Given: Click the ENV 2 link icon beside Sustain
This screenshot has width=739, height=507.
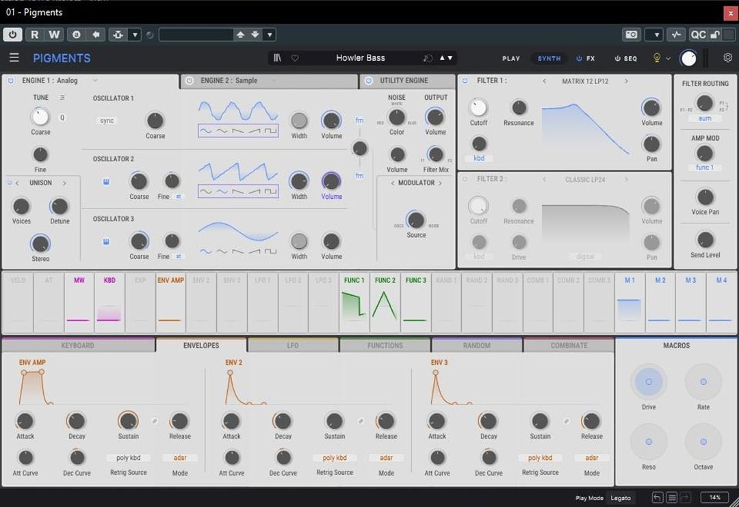Looking at the screenshot, I should [360, 421].
